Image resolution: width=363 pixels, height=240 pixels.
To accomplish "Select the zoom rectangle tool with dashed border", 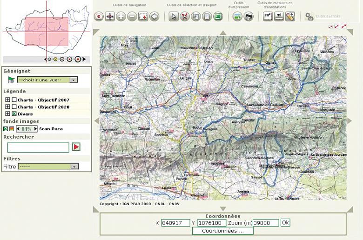I will [x=143, y=16].
